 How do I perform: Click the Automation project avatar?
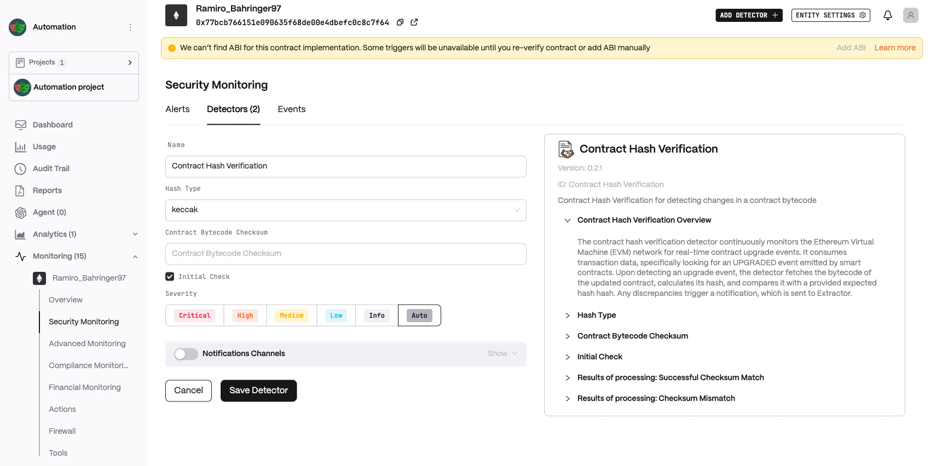tap(22, 87)
